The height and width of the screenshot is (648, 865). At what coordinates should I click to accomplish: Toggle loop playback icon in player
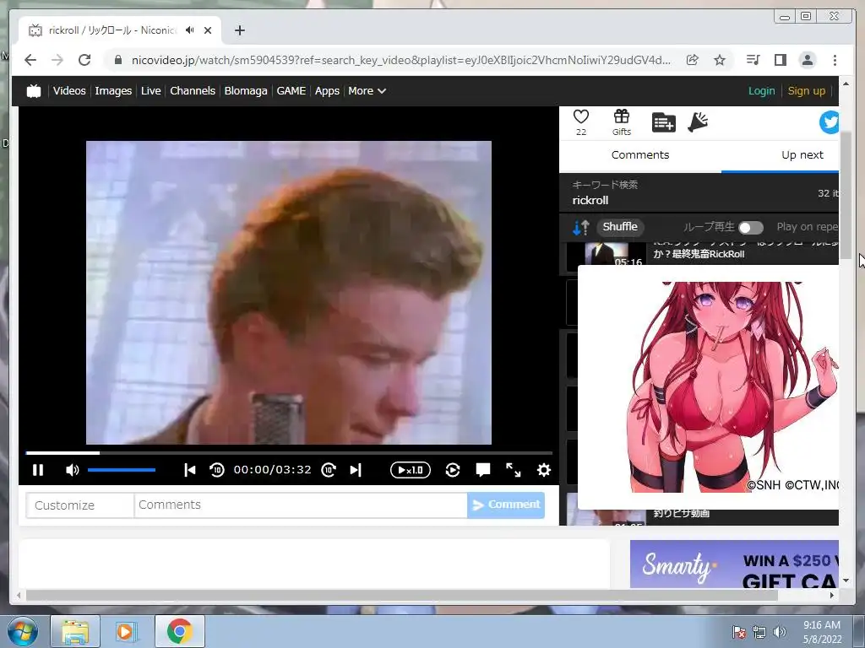pyautogui.click(x=453, y=470)
